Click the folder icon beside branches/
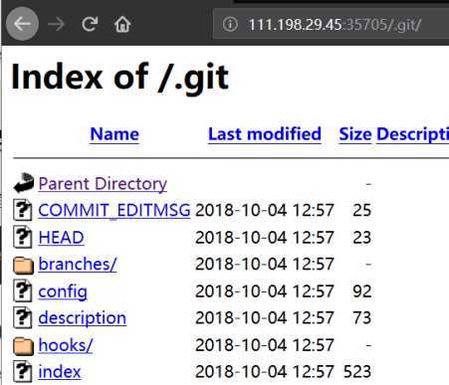This screenshot has width=449, height=385. pyautogui.click(x=23, y=265)
